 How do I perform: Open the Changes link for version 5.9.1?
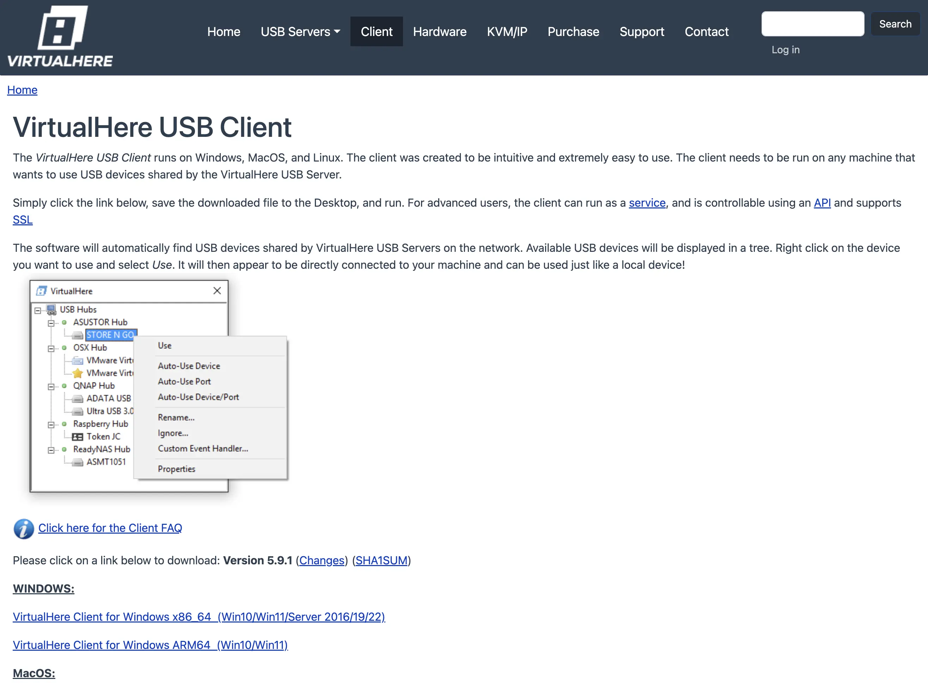[x=322, y=560]
